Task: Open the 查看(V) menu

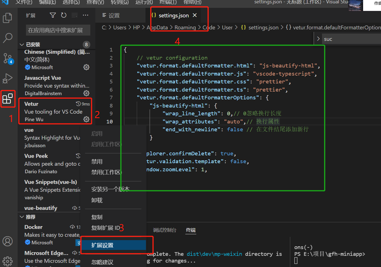Action: 95,2
